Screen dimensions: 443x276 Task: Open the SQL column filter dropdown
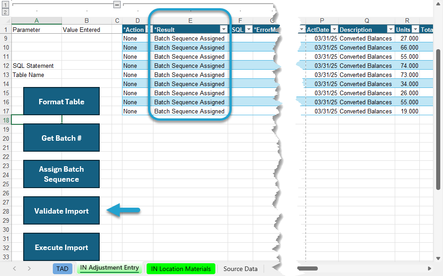click(249, 30)
